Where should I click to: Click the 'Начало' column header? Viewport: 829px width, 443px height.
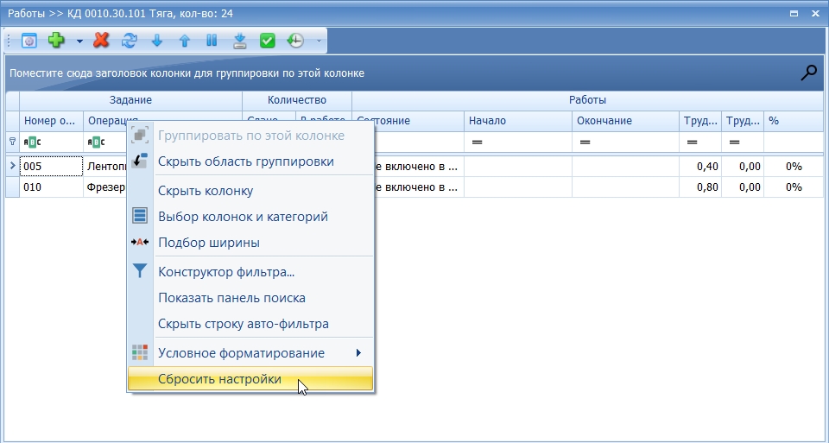pyautogui.click(x=518, y=121)
